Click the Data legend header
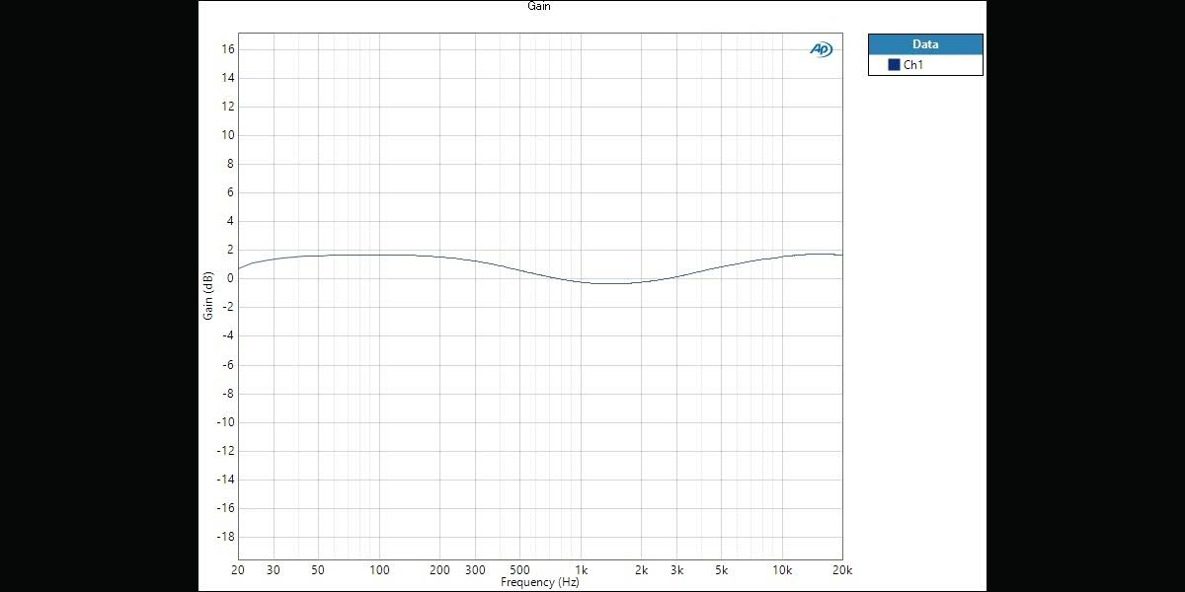The image size is (1185, 592). click(x=925, y=44)
